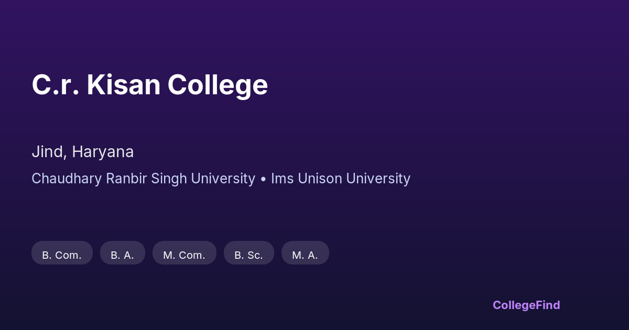629x330 pixels.
Task: Click the bullet separator between universities
Action: point(263,179)
